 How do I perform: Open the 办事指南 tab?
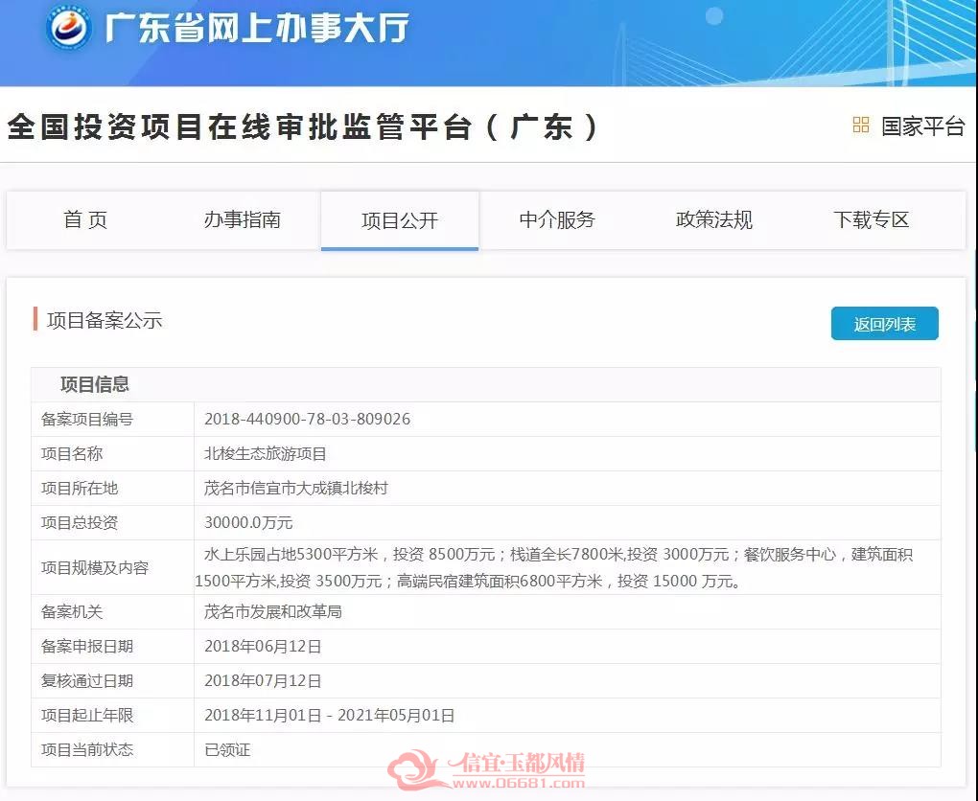242,219
